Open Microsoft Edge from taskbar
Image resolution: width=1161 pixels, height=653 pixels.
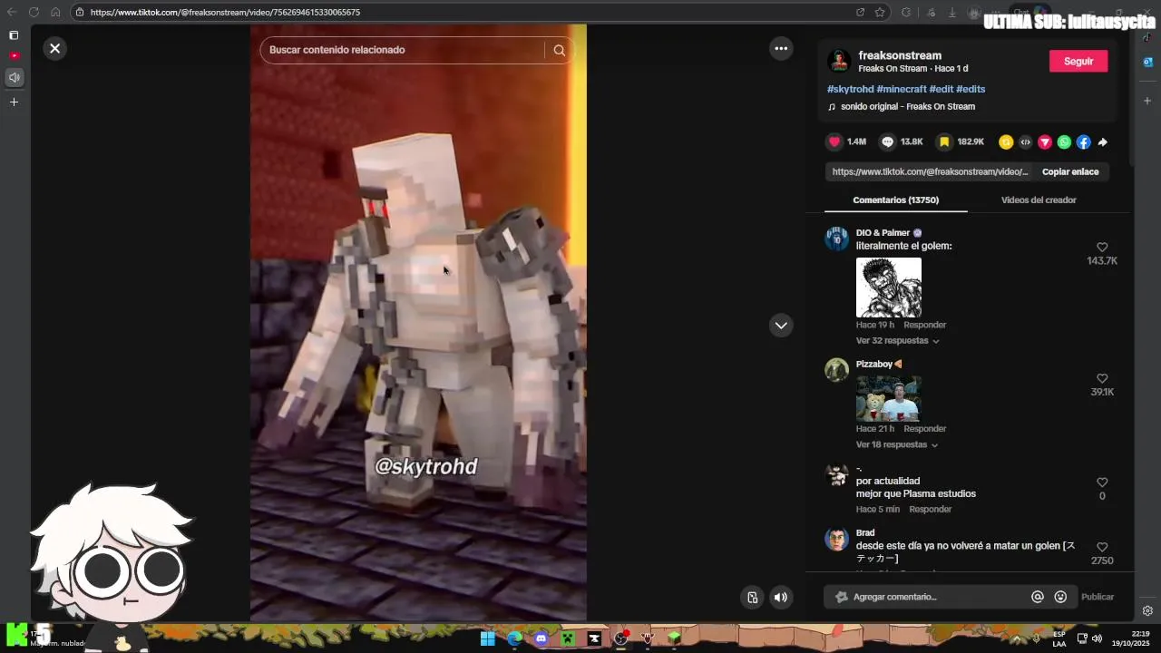click(514, 638)
